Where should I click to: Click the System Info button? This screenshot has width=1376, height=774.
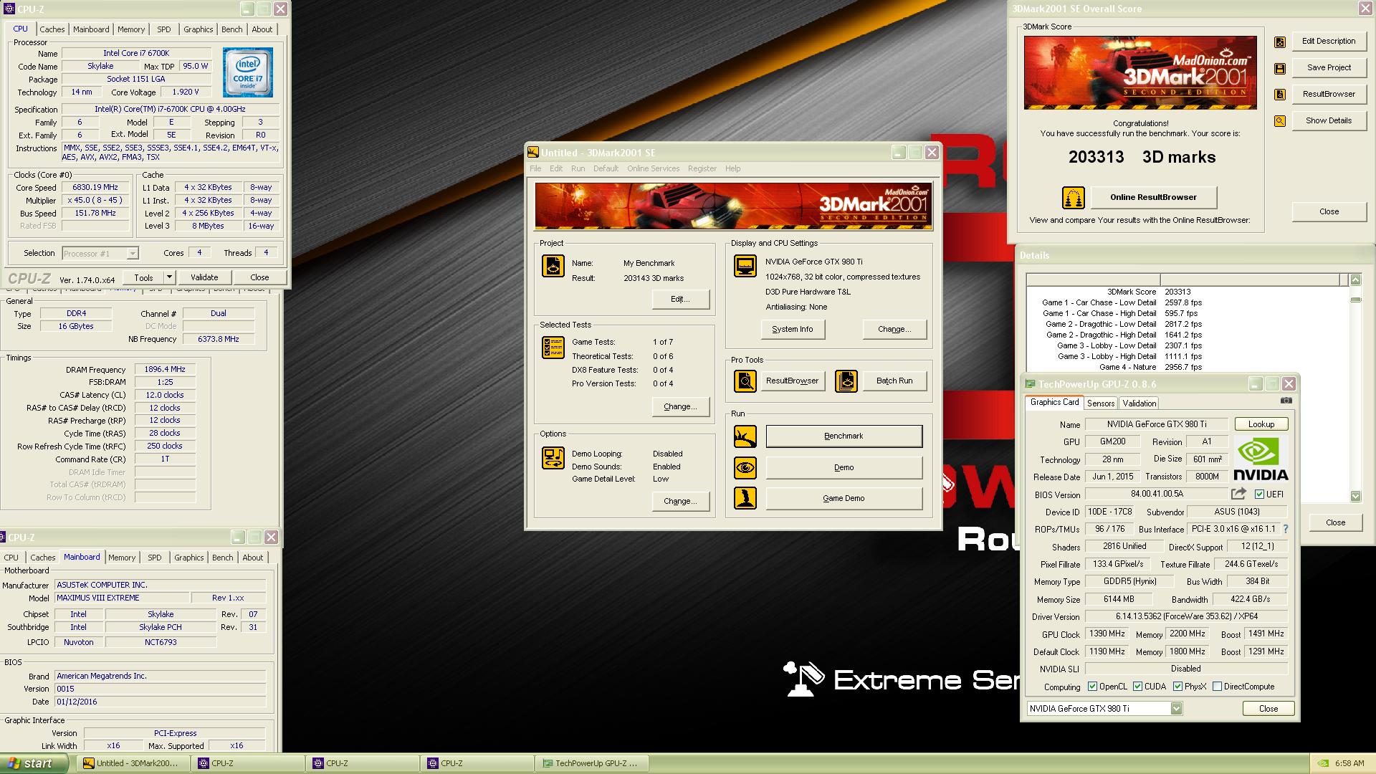coord(792,330)
